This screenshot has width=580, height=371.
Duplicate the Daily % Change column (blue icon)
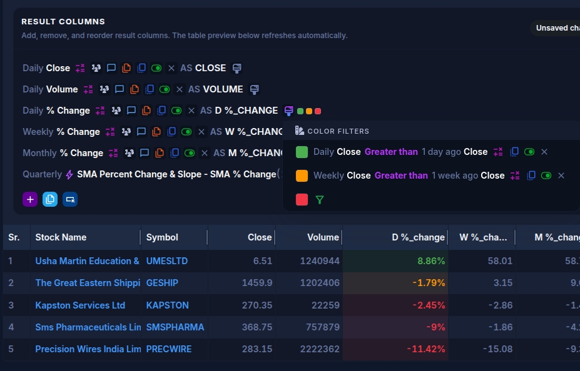click(161, 111)
